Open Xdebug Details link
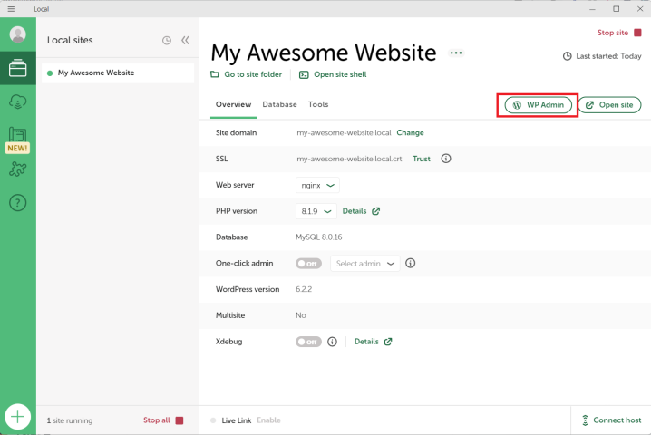This screenshot has height=435, width=651. click(x=366, y=342)
